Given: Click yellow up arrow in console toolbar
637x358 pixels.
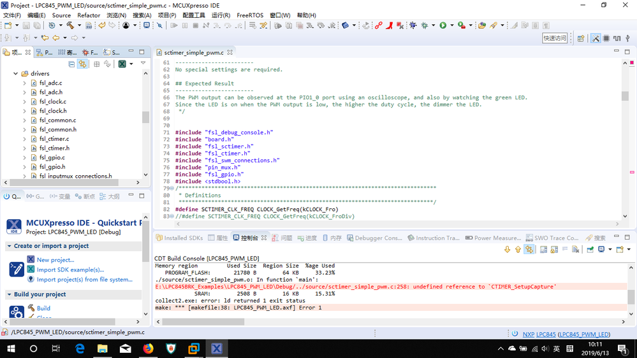Looking at the screenshot, I should tap(518, 250).
